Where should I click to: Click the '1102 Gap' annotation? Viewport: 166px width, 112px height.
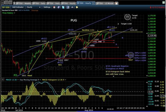[97, 41]
